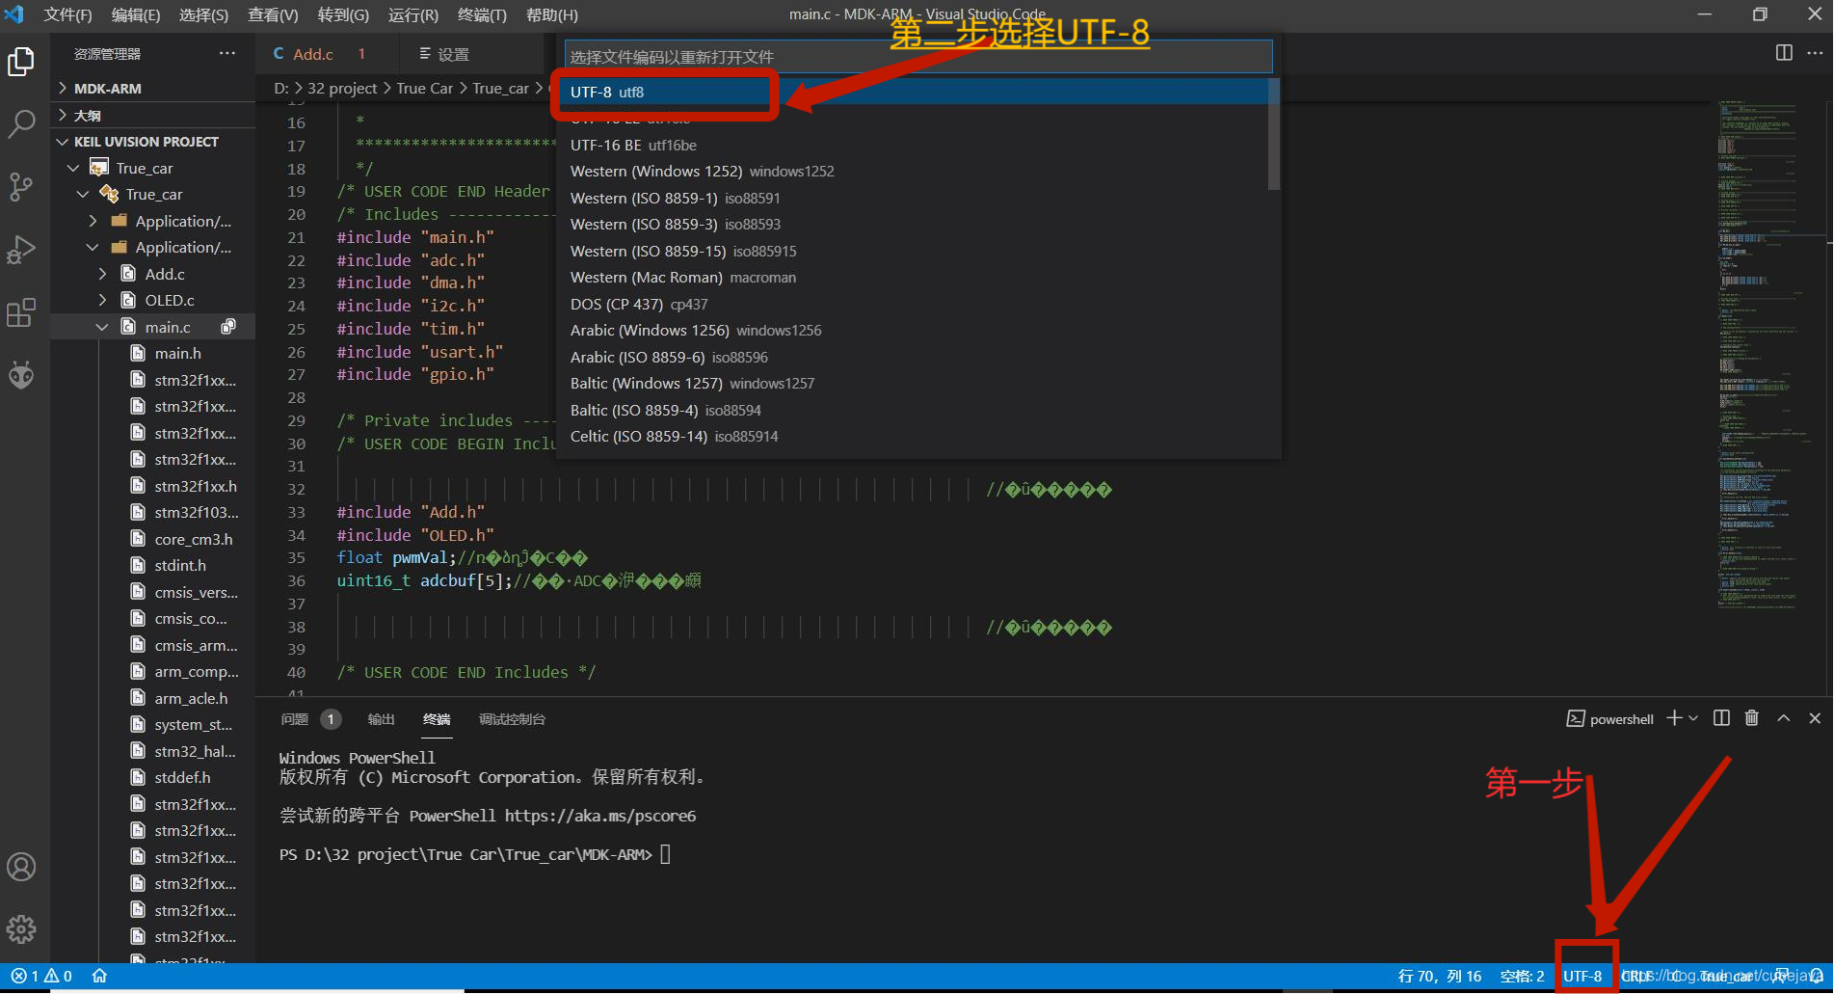
Task: Open main.h file in tree
Action: point(178,354)
